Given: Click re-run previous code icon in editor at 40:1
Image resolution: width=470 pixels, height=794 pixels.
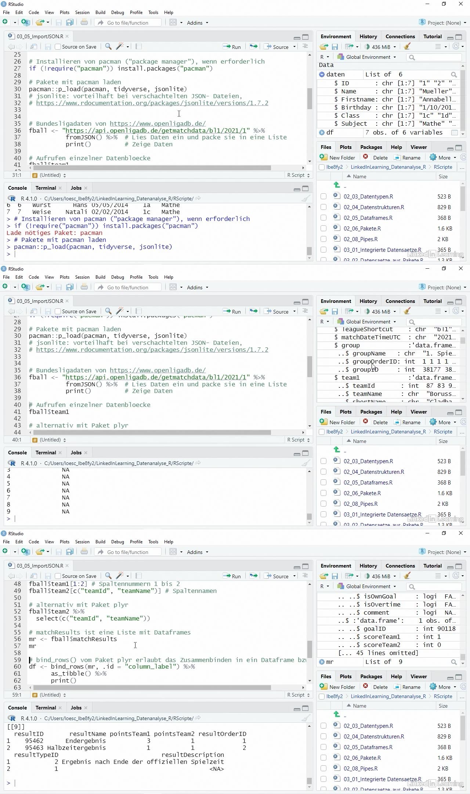Looking at the screenshot, I should tap(253, 311).
